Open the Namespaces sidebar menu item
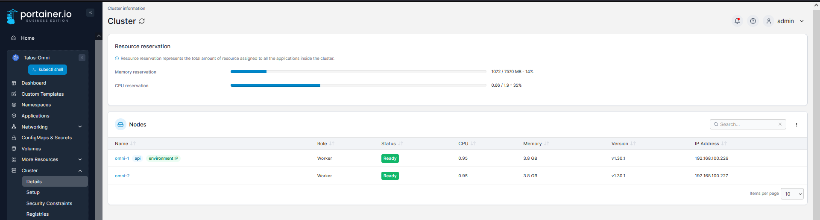The image size is (820, 220). (36, 105)
